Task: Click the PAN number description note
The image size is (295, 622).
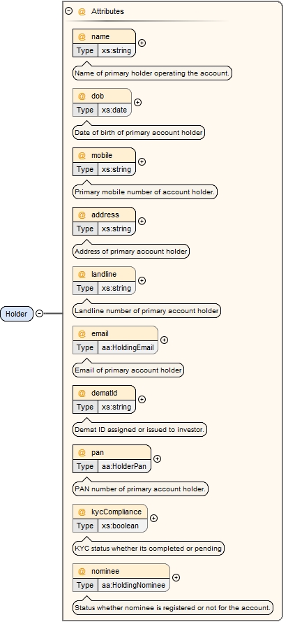Action: (x=140, y=489)
